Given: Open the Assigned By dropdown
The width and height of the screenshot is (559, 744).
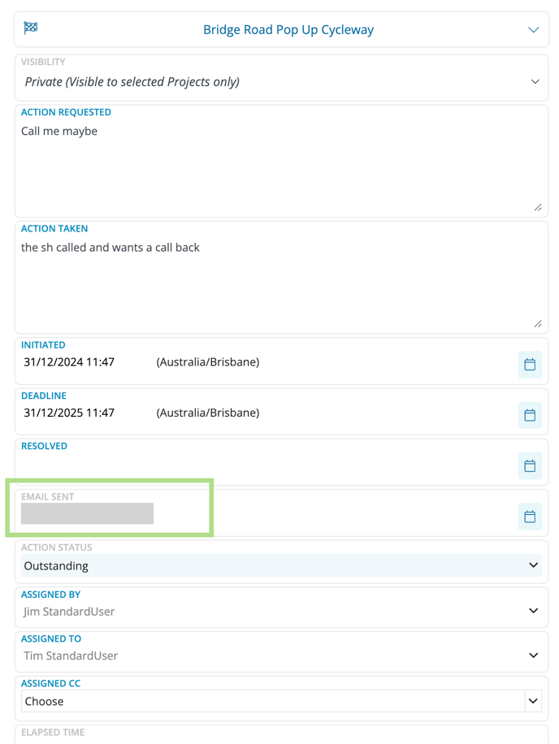Looking at the screenshot, I should point(281,611).
